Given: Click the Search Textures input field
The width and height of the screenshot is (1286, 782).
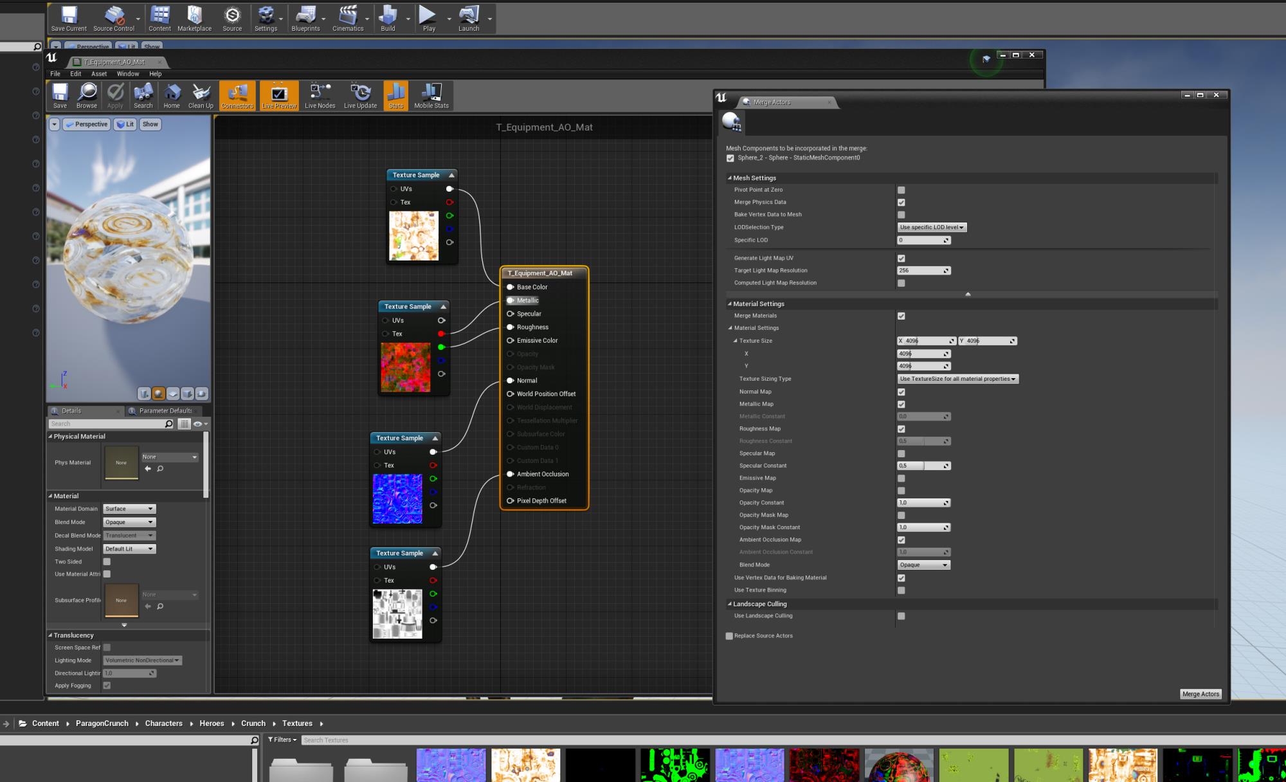Looking at the screenshot, I should tap(793, 740).
